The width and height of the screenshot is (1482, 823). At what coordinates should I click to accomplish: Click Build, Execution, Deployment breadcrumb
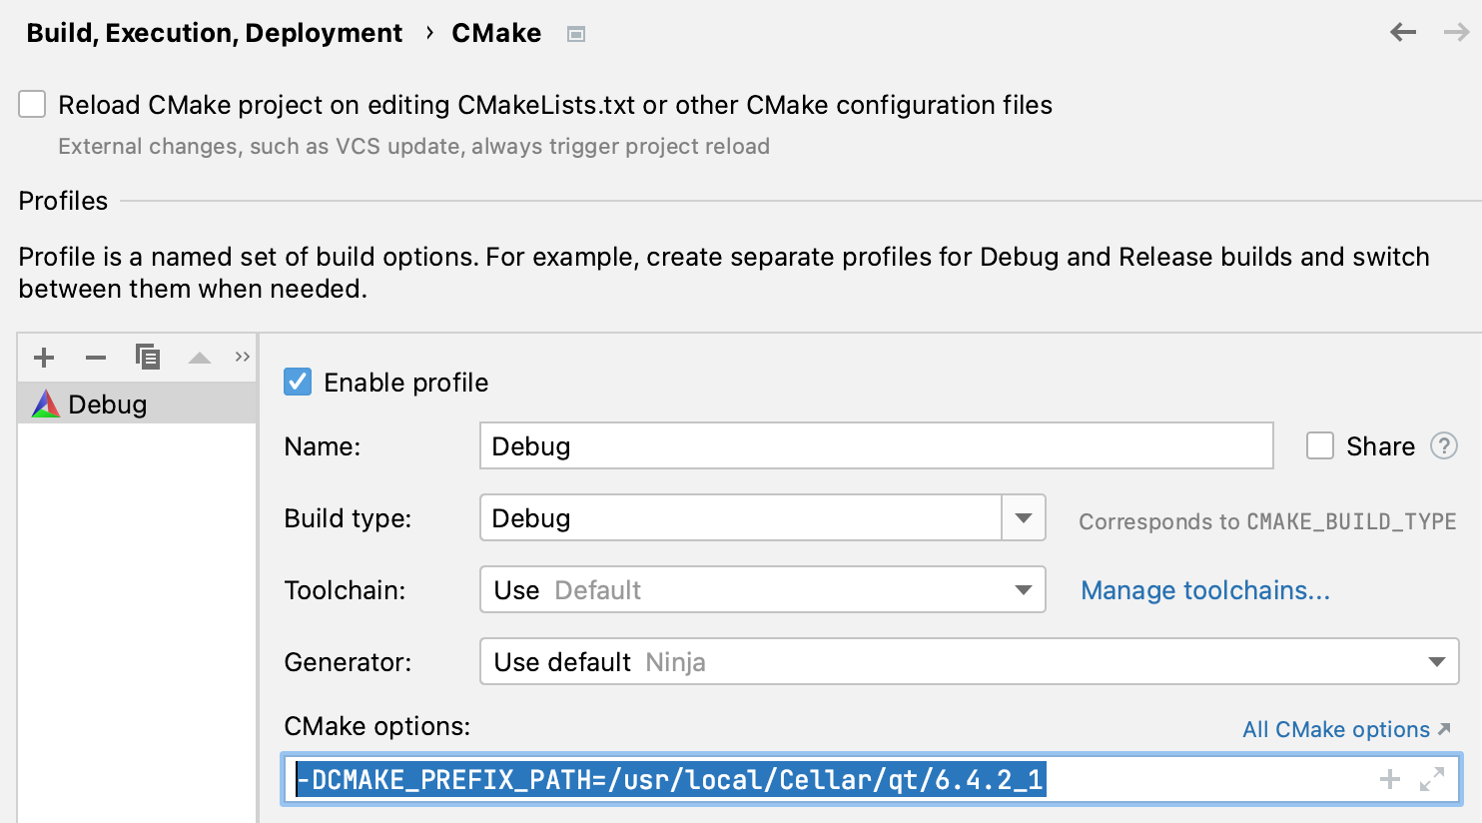click(x=213, y=32)
